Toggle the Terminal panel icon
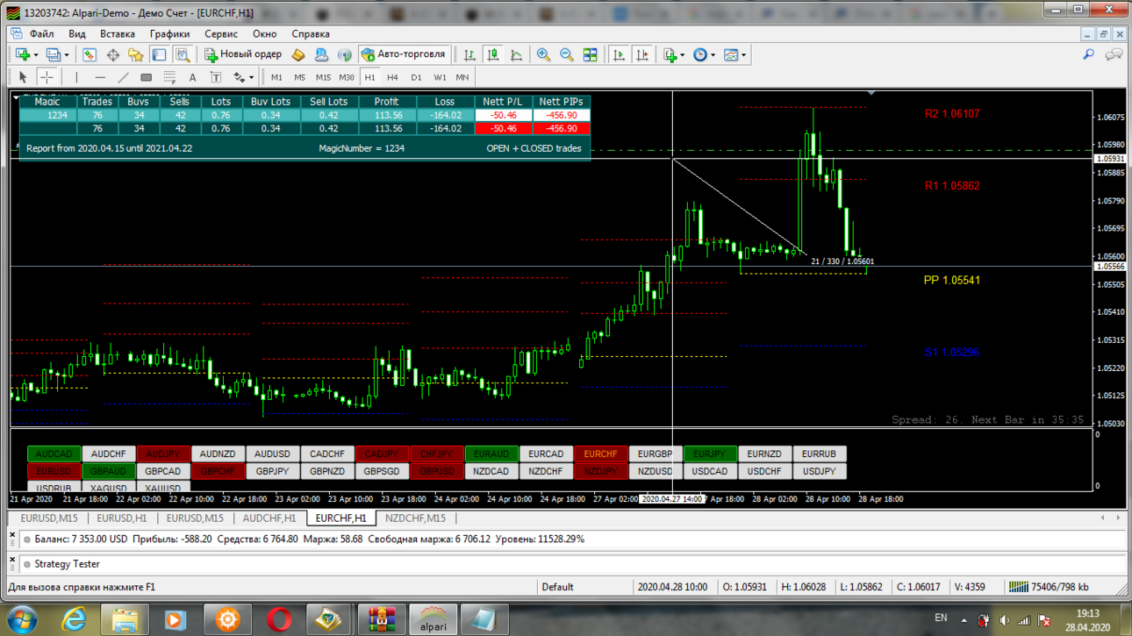 pos(159,54)
